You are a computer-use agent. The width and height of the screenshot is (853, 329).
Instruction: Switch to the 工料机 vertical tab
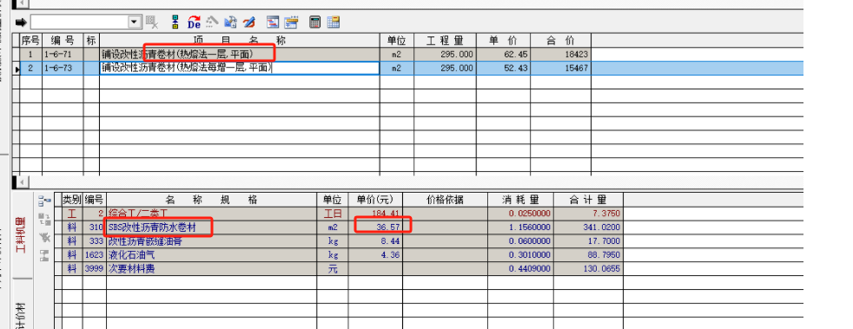pos(22,235)
